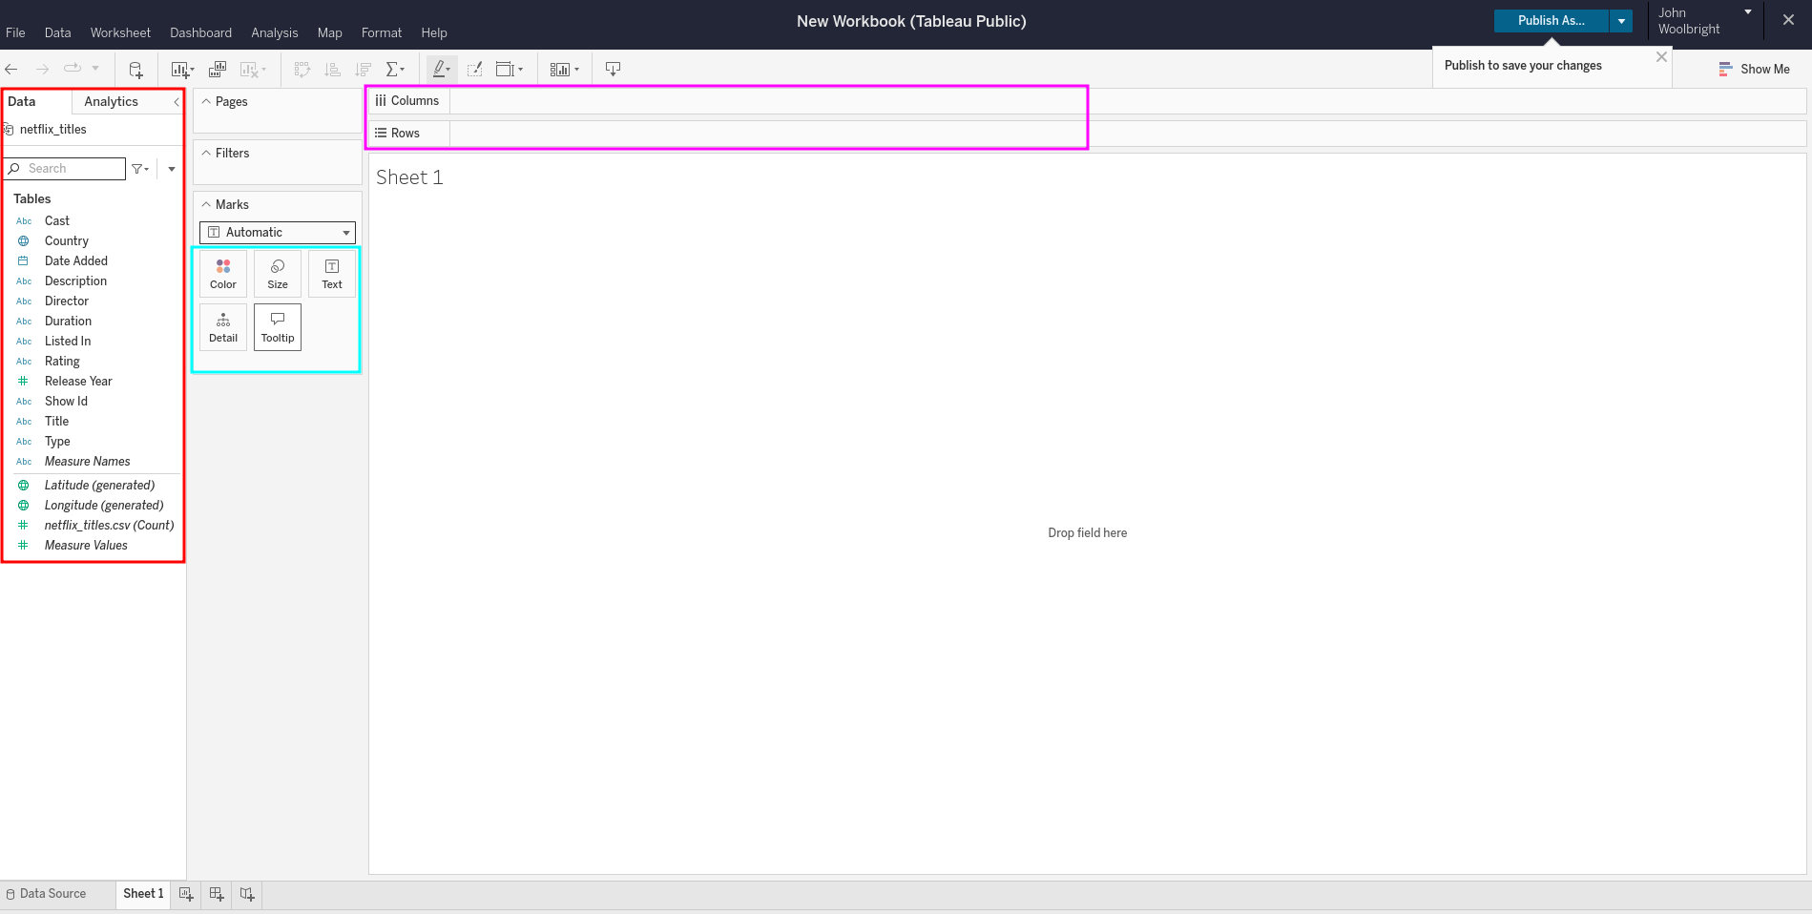The width and height of the screenshot is (1812, 914).
Task: Create a new worksheet from toolbar
Action: pyautogui.click(x=180, y=69)
